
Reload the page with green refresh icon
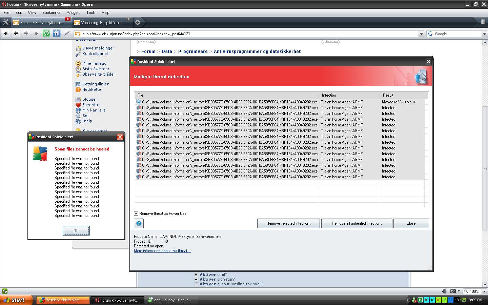tap(46, 33)
